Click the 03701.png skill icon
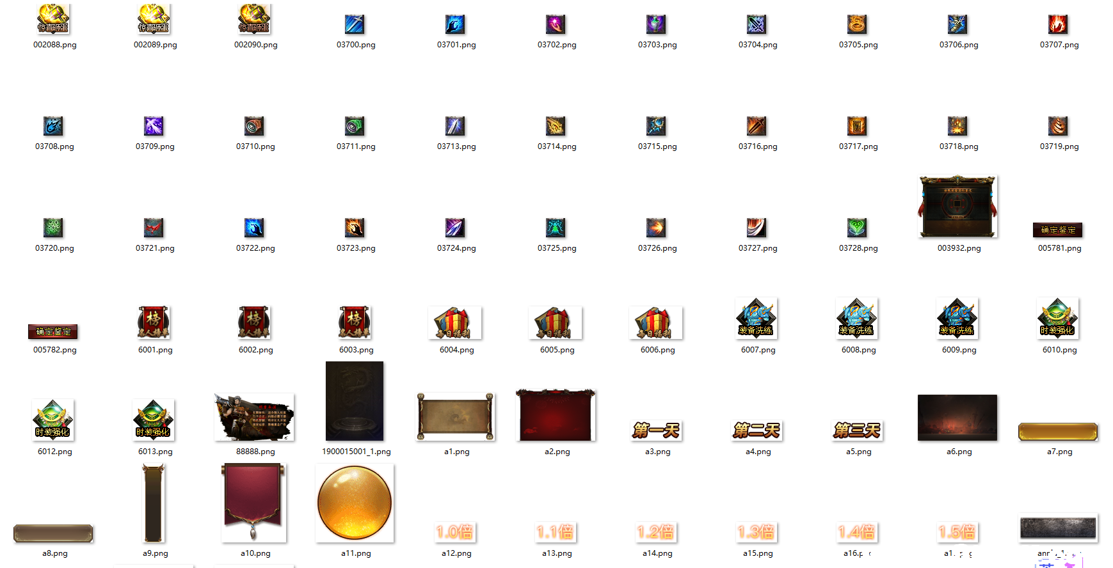The width and height of the screenshot is (1113, 568). tap(455, 24)
